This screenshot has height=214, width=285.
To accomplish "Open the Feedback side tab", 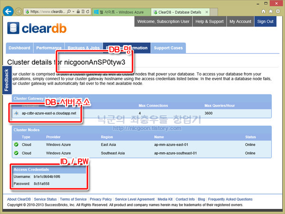I will [x=7, y=80].
